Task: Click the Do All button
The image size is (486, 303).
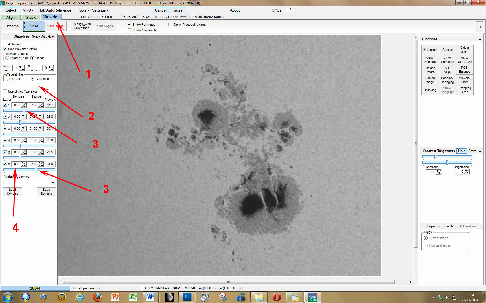Action: click(x=34, y=26)
